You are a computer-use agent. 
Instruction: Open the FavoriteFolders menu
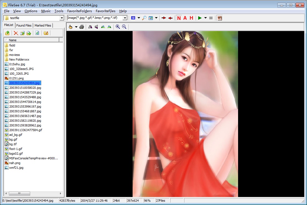79,11
